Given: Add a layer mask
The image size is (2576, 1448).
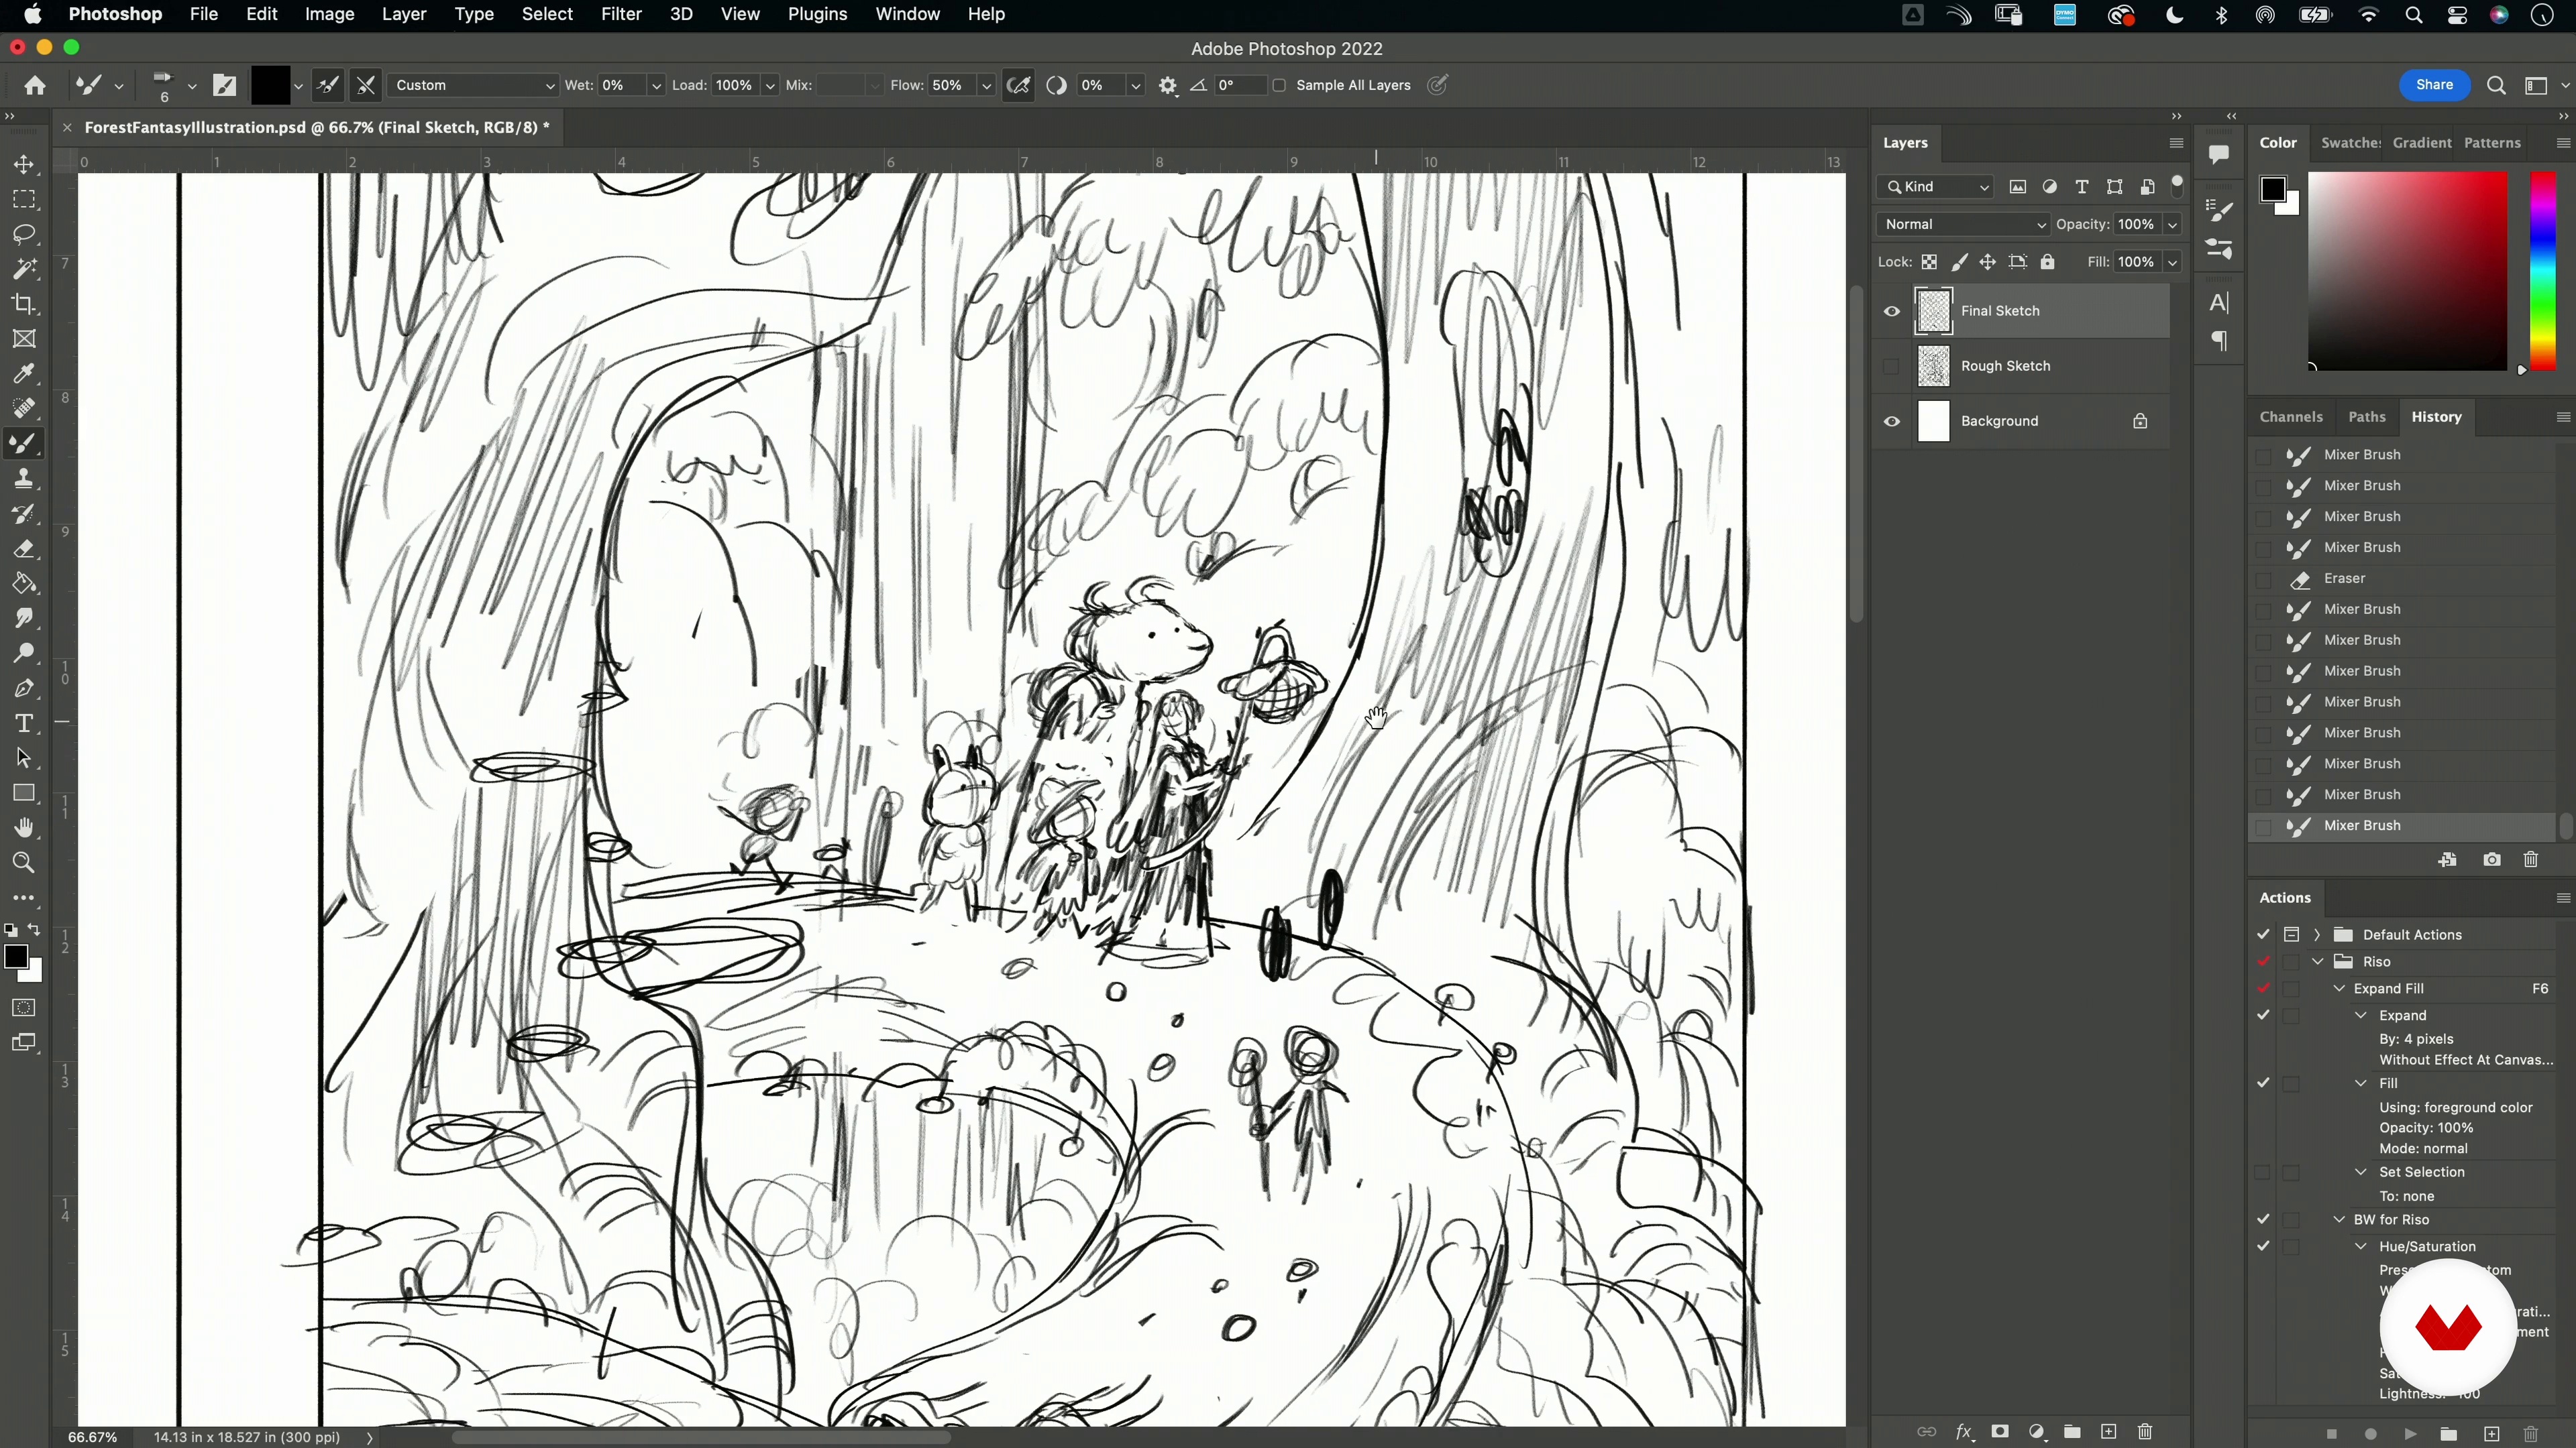Looking at the screenshot, I should tap(2000, 1432).
